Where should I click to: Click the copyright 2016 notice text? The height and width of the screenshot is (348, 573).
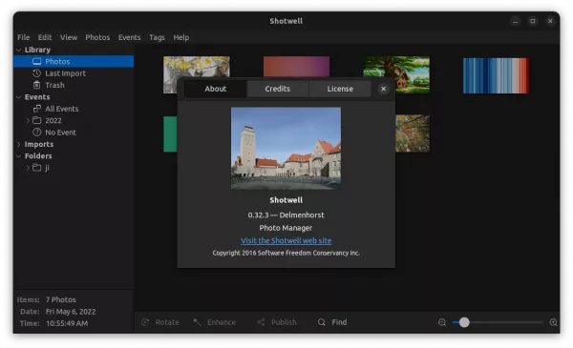(x=286, y=253)
